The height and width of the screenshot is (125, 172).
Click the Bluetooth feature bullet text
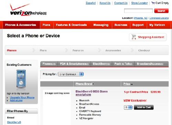pos(84,101)
